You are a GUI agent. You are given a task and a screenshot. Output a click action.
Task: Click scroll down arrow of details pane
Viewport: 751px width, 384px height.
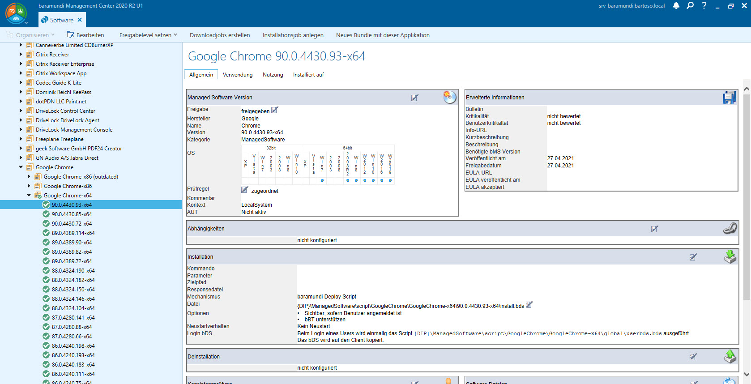coord(747,374)
